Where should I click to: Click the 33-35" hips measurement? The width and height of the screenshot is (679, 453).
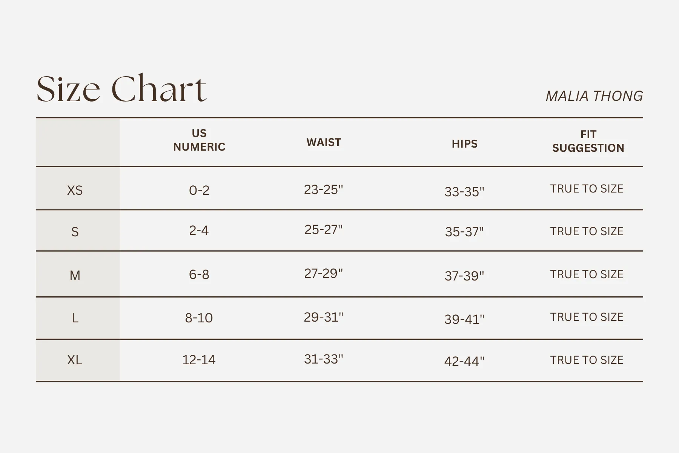point(464,192)
